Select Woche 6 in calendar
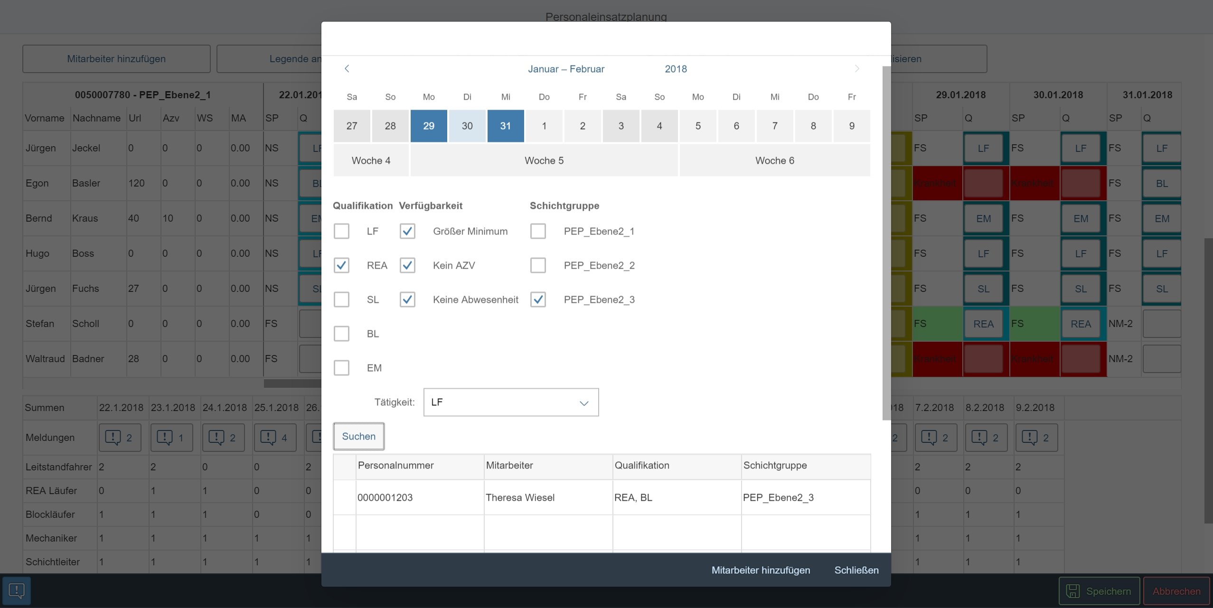1213x608 pixels. coord(774,160)
